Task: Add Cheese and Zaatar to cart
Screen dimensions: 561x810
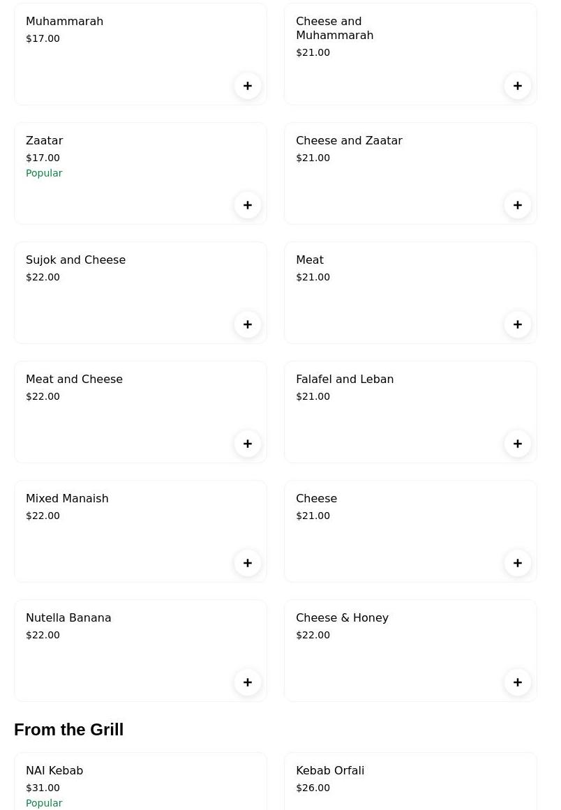Action: pos(518,205)
